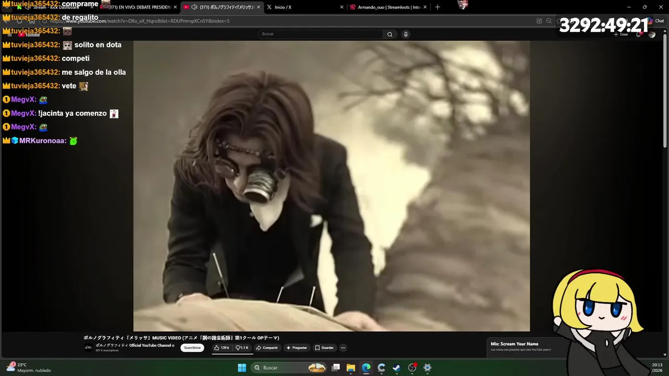Click the browser zoom magnifier icon

point(549,21)
